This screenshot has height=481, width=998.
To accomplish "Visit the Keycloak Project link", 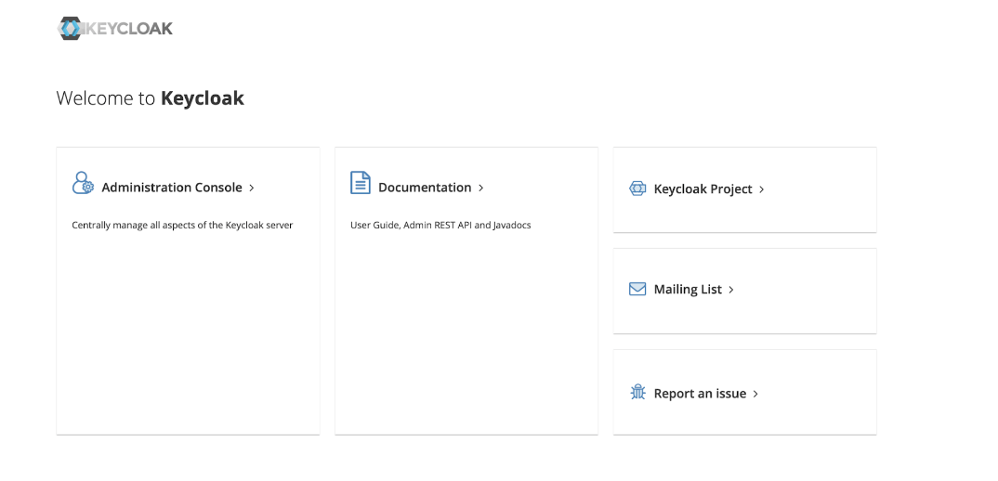I will pos(703,189).
